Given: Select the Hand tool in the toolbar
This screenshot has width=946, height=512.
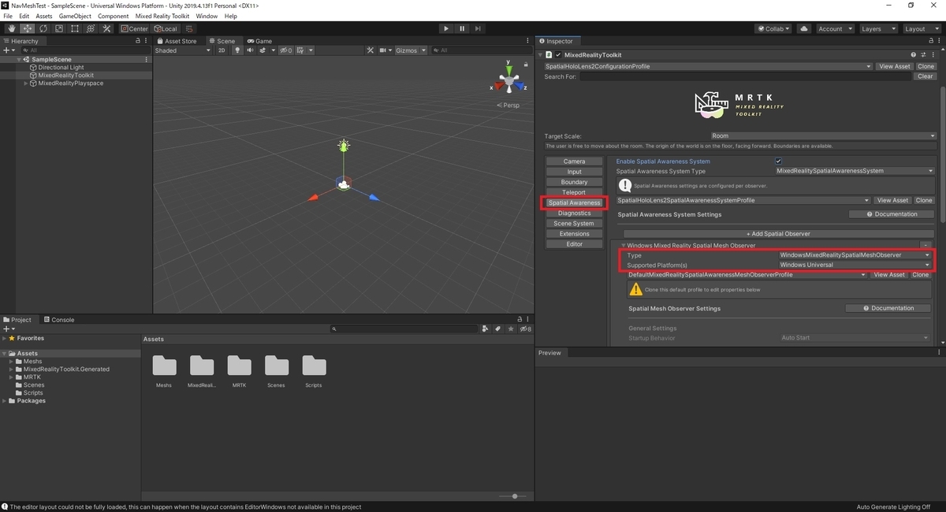Looking at the screenshot, I should click(11, 28).
